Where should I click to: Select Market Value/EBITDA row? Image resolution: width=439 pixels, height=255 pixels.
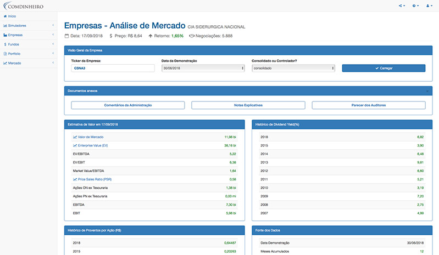(154, 171)
